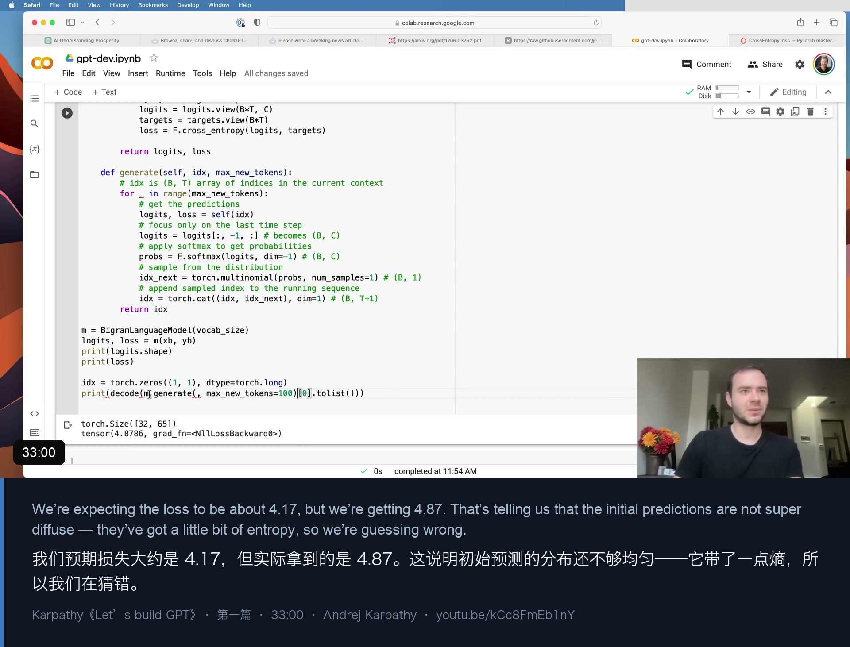This screenshot has height=647, width=850.
Task: Click the RAM usage bar
Action: click(727, 88)
